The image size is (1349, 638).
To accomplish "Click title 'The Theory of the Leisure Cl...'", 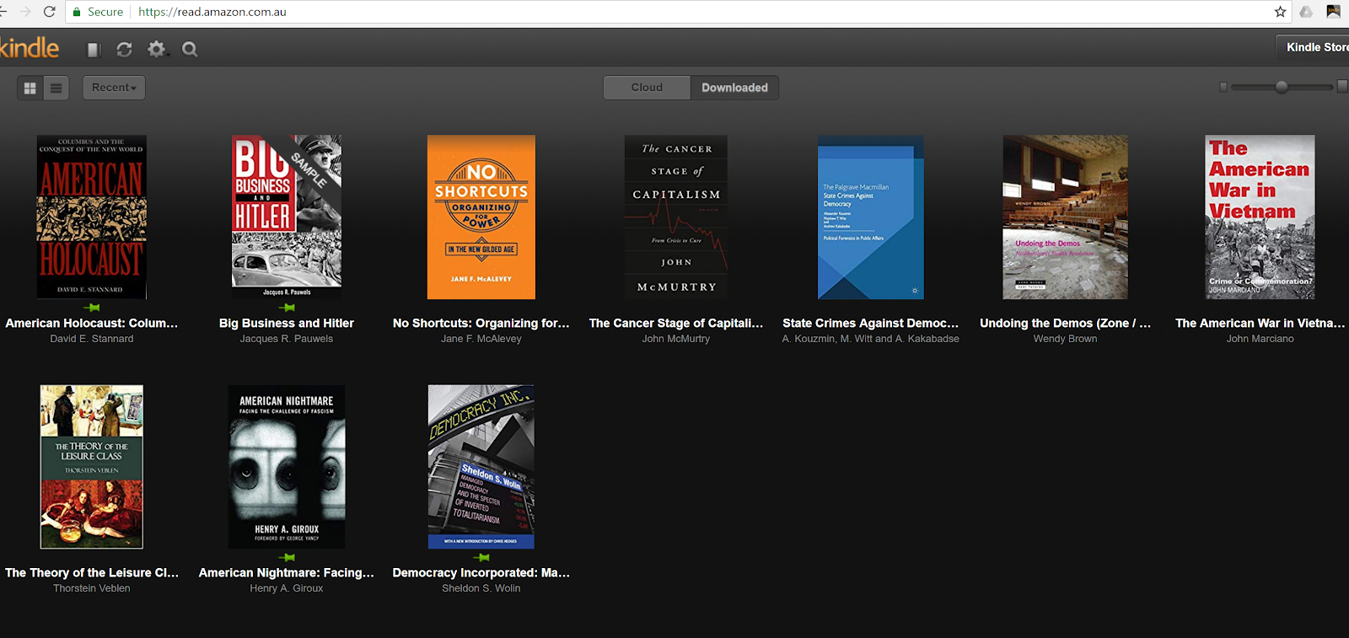I will [92, 572].
